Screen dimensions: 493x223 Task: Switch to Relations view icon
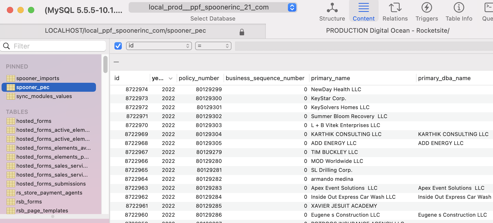pyautogui.click(x=395, y=8)
